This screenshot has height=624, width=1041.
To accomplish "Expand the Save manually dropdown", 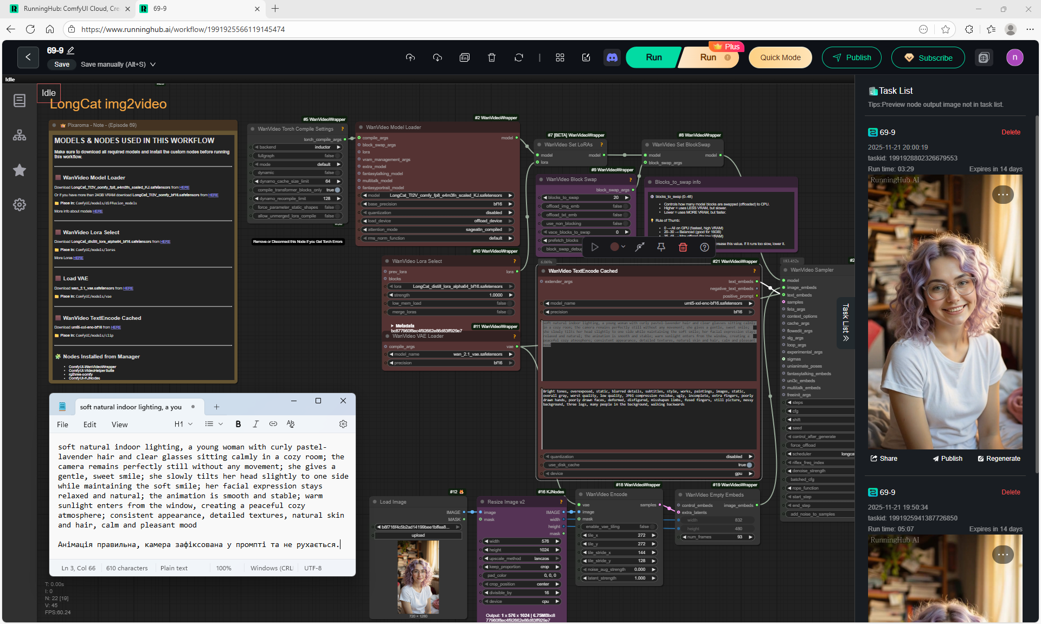I will click(x=153, y=65).
